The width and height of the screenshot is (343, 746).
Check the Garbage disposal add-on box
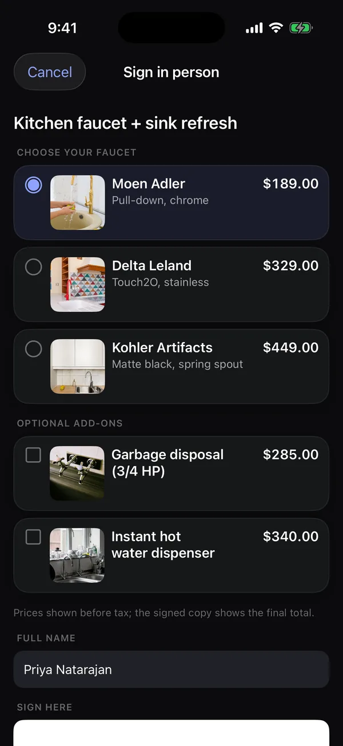34,455
